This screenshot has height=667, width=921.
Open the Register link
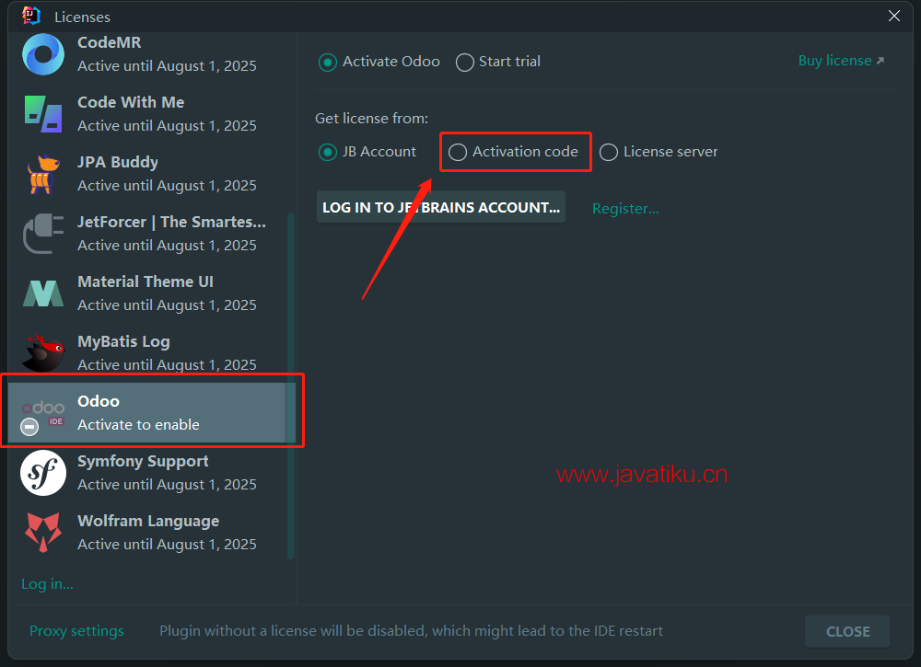(x=625, y=208)
